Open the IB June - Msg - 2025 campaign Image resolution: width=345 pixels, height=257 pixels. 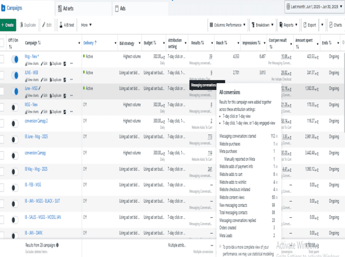(x=36, y=137)
